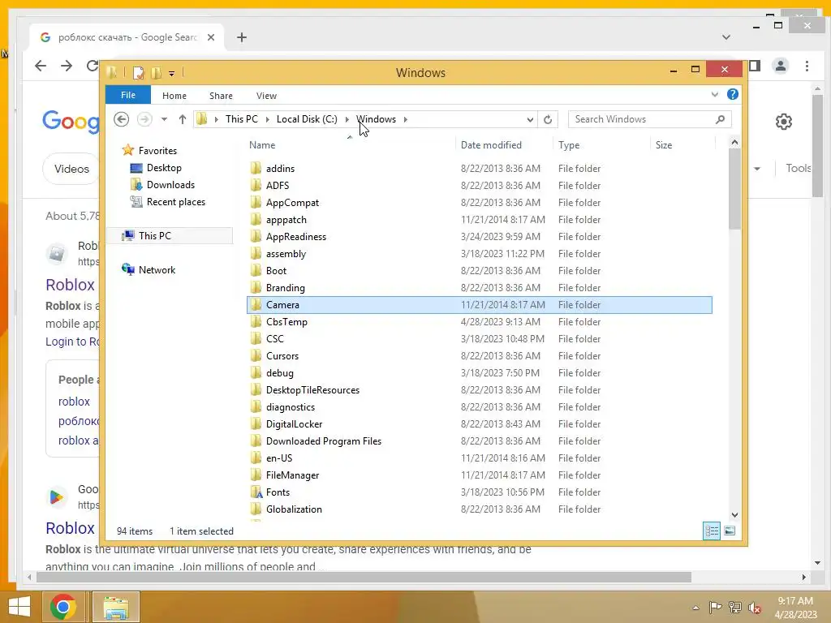Close the Google Search tab
Viewport: 831px width, 623px height.
211,37
